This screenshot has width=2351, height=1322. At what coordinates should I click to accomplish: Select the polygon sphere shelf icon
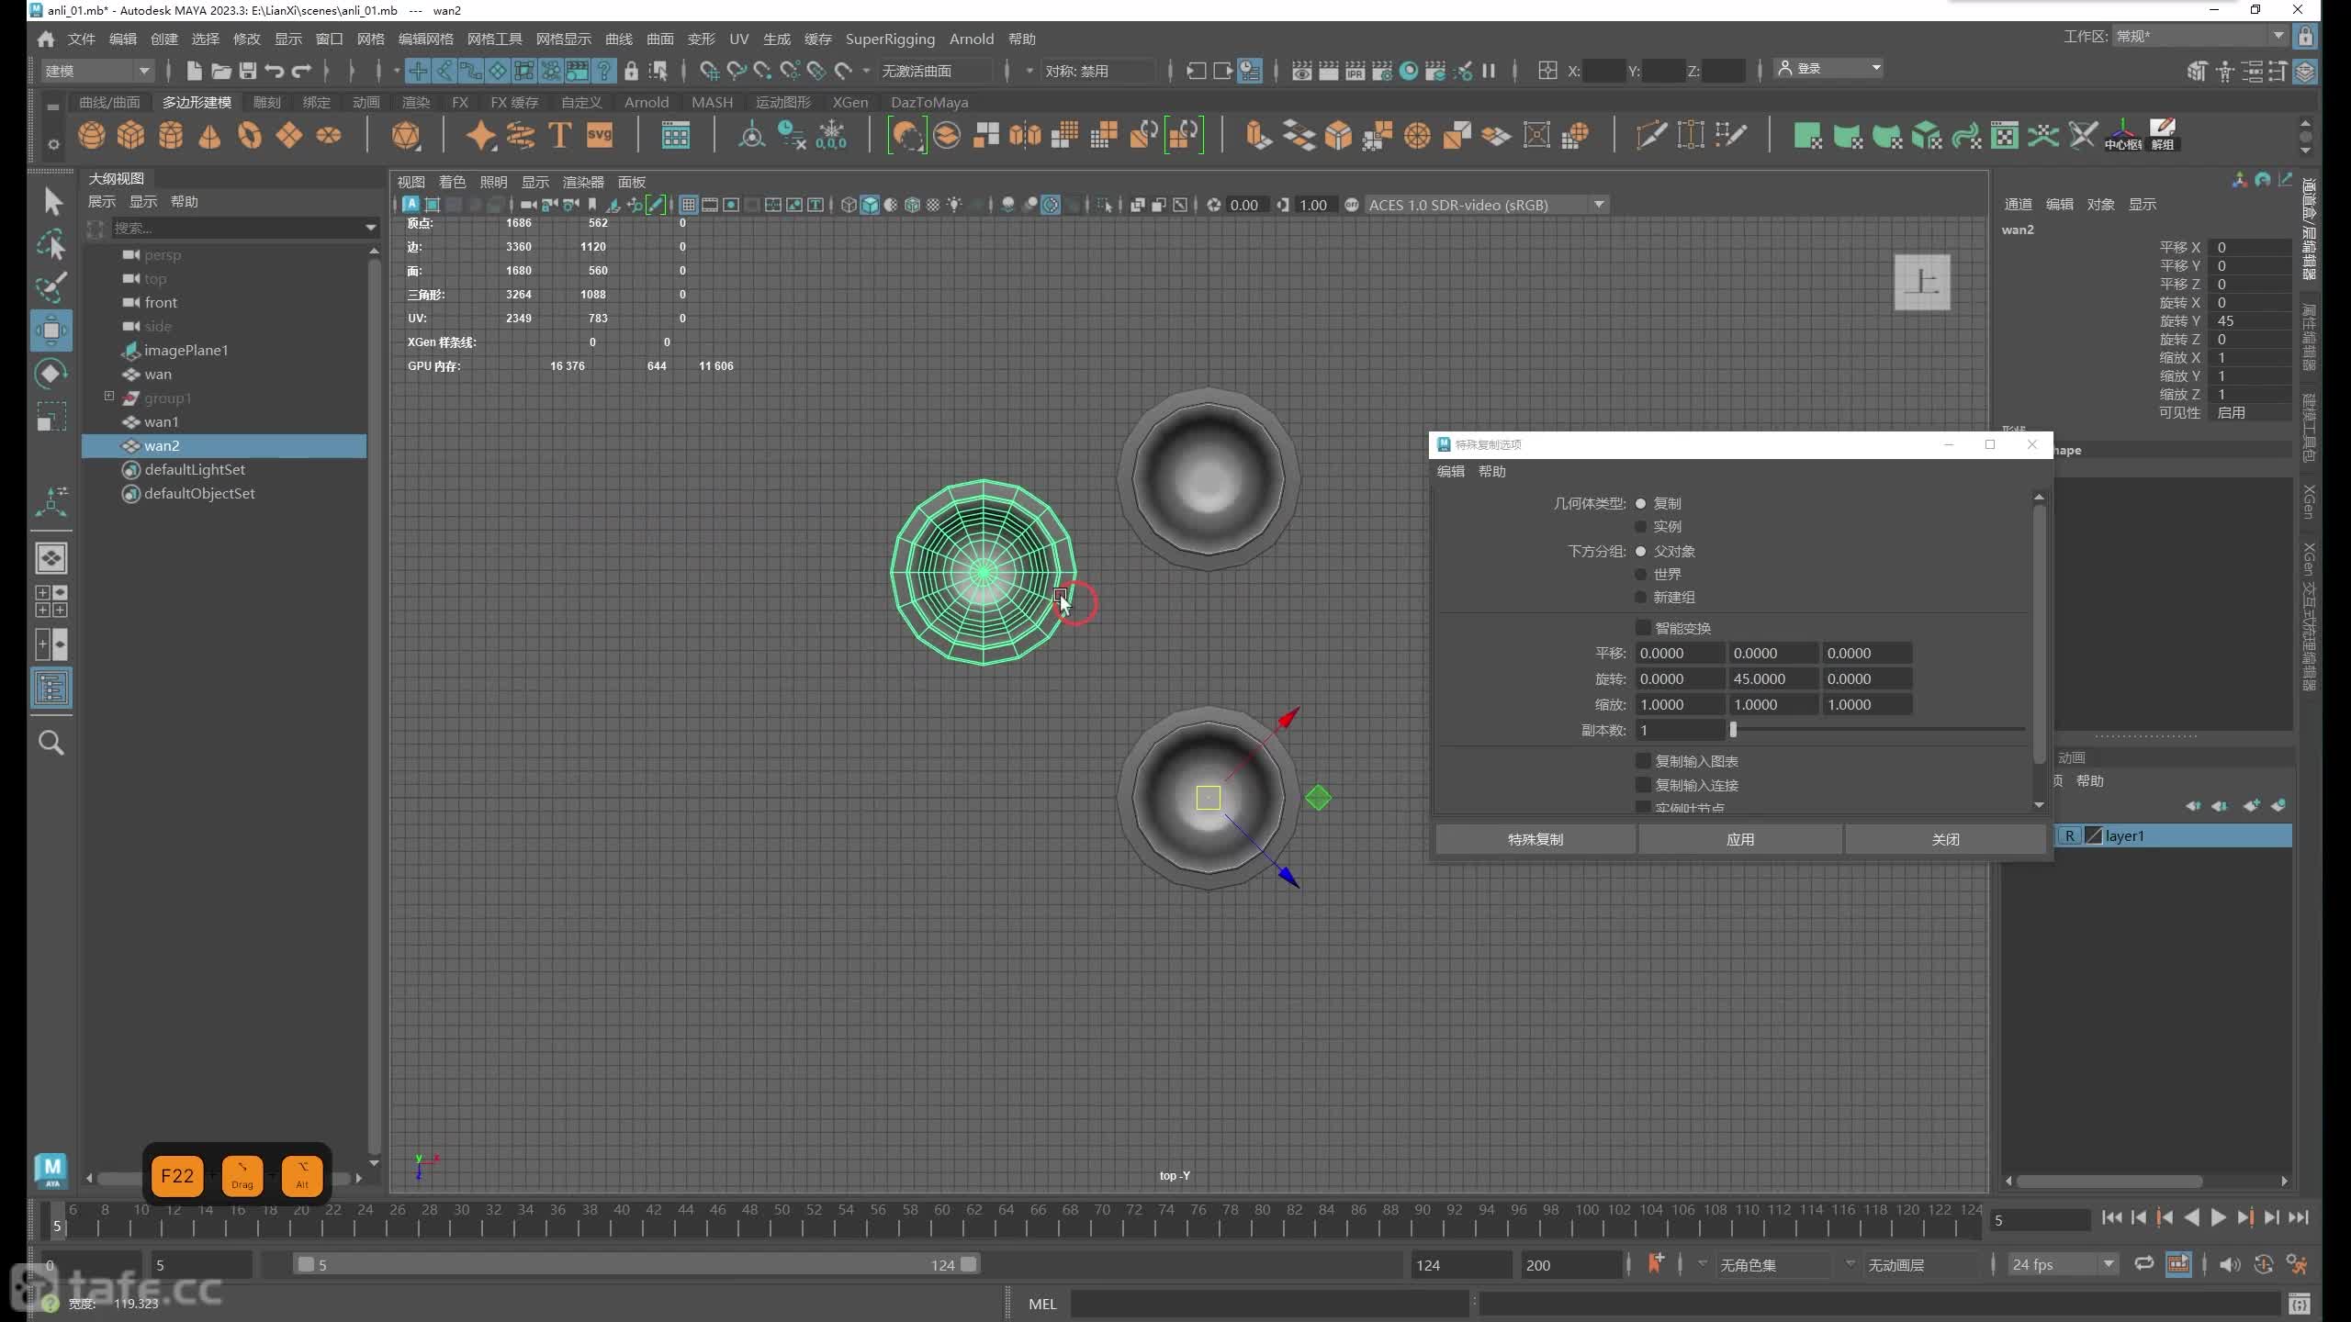point(91,136)
